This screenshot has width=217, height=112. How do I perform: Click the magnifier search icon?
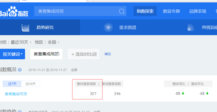pyautogui.click(x=122, y=11)
